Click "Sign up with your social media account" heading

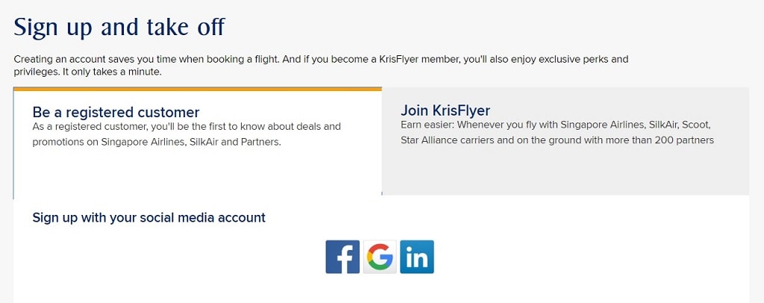coord(149,217)
